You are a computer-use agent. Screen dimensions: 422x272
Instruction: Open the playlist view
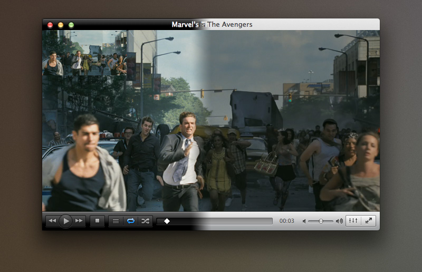(x=116, y=221)
